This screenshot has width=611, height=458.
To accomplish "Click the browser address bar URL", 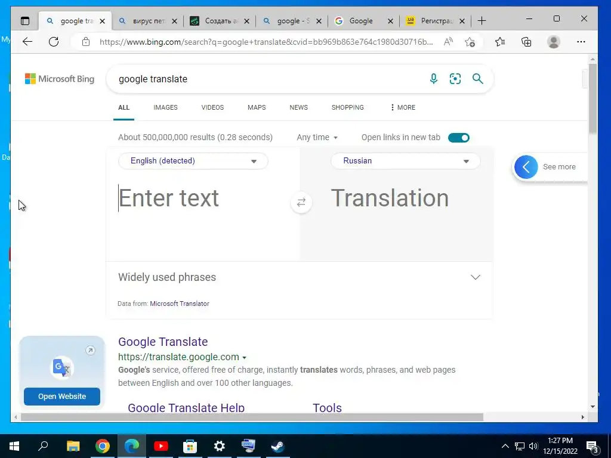I will (x=266, y=42).
